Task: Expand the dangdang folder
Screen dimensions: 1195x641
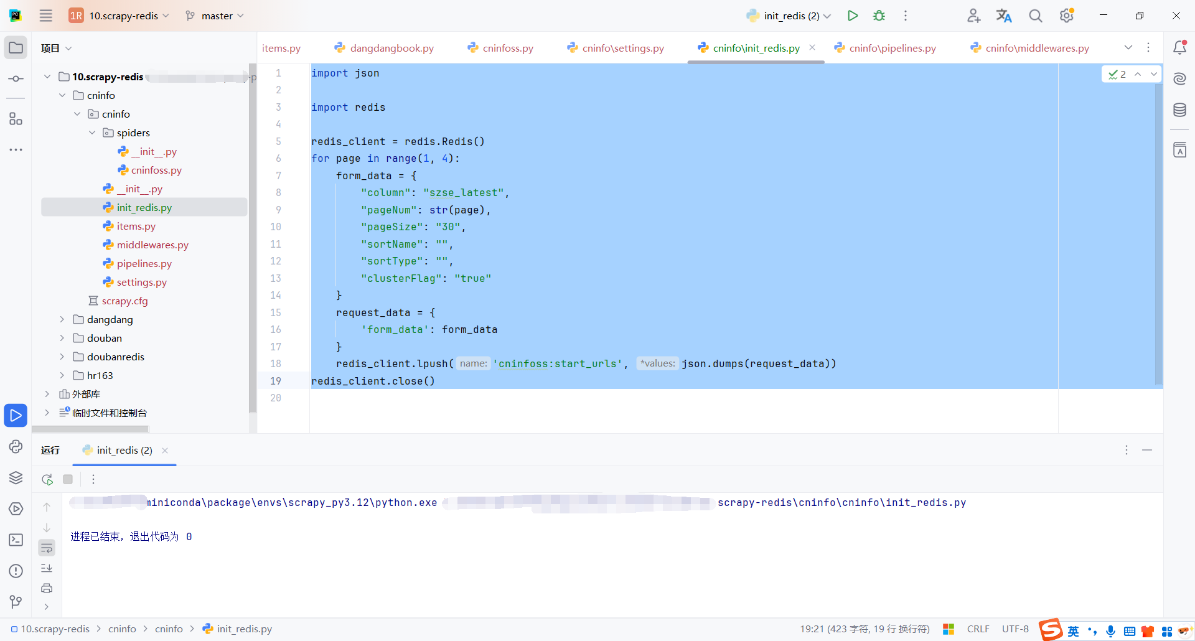Action: click(x=62, y=319)
